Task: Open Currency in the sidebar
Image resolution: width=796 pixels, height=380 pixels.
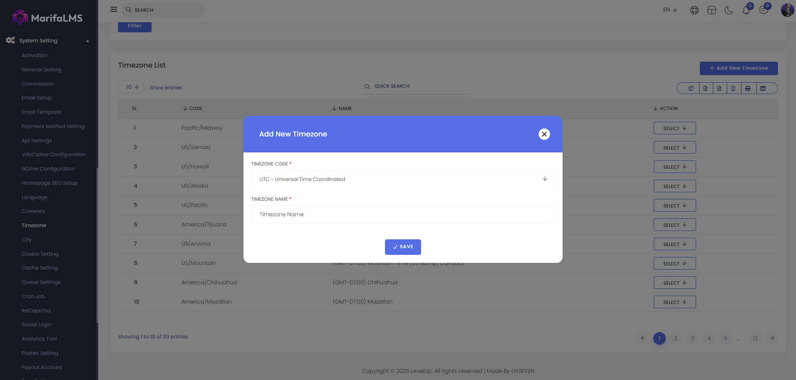Action: (x=33, y=211)
